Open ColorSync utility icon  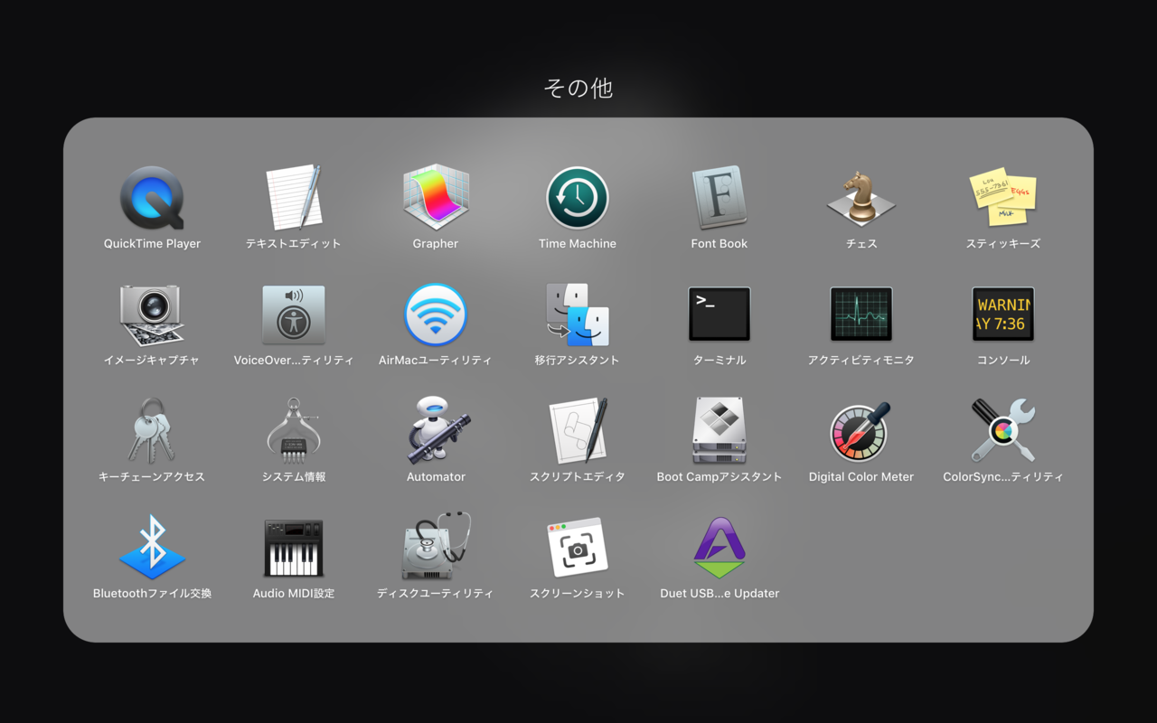coord(1003,431)
